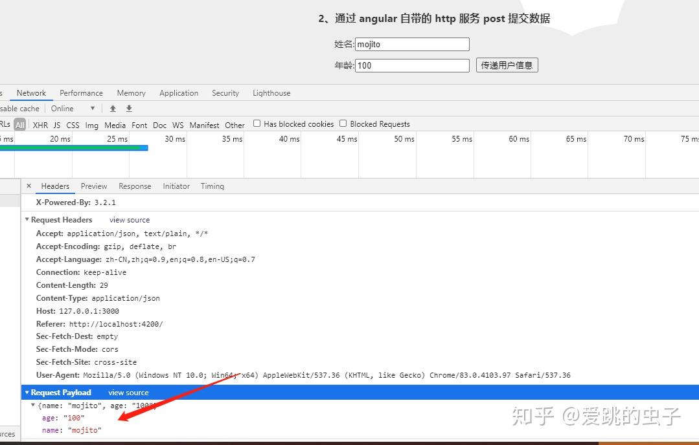Enable the Has blocked cookies checkbox
Image resolution: width=699 pixels, height=445 pixels.
[x=257, y=123]
